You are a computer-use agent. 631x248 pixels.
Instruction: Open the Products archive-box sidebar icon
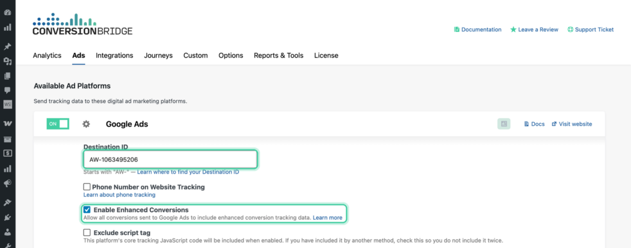click(7, 139)
